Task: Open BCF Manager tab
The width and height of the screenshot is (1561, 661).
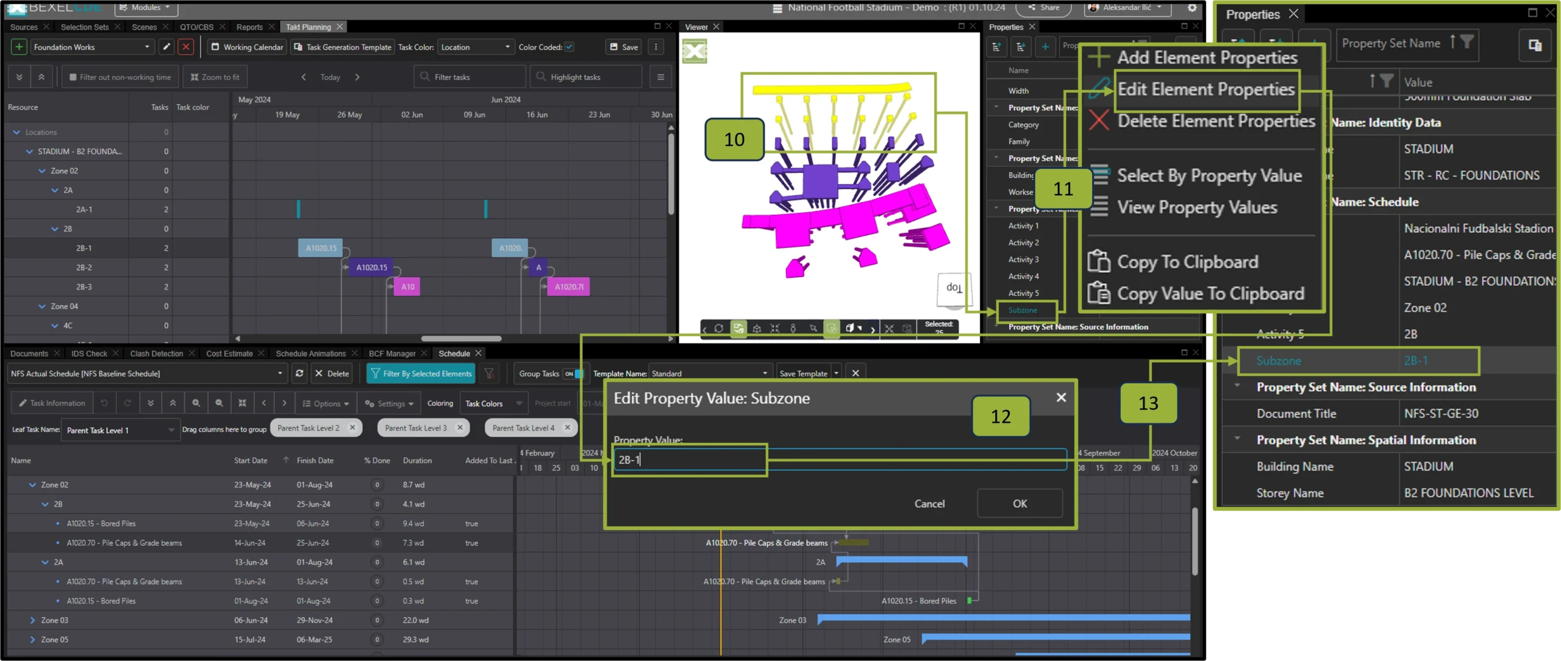Action: pos(392,353)
